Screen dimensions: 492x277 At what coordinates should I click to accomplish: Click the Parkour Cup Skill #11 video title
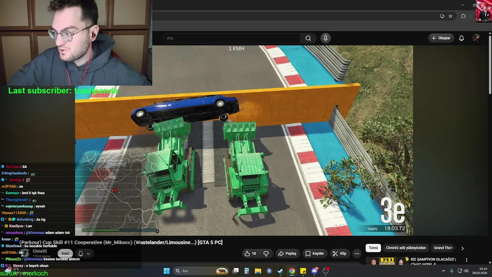click(121, 242)
